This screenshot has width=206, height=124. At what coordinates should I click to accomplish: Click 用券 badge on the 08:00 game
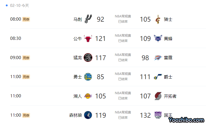(x=26, y=19)
